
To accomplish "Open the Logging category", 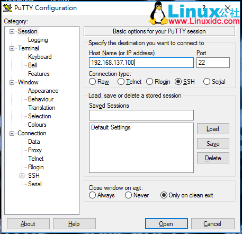I will click(x=38, y=40).
